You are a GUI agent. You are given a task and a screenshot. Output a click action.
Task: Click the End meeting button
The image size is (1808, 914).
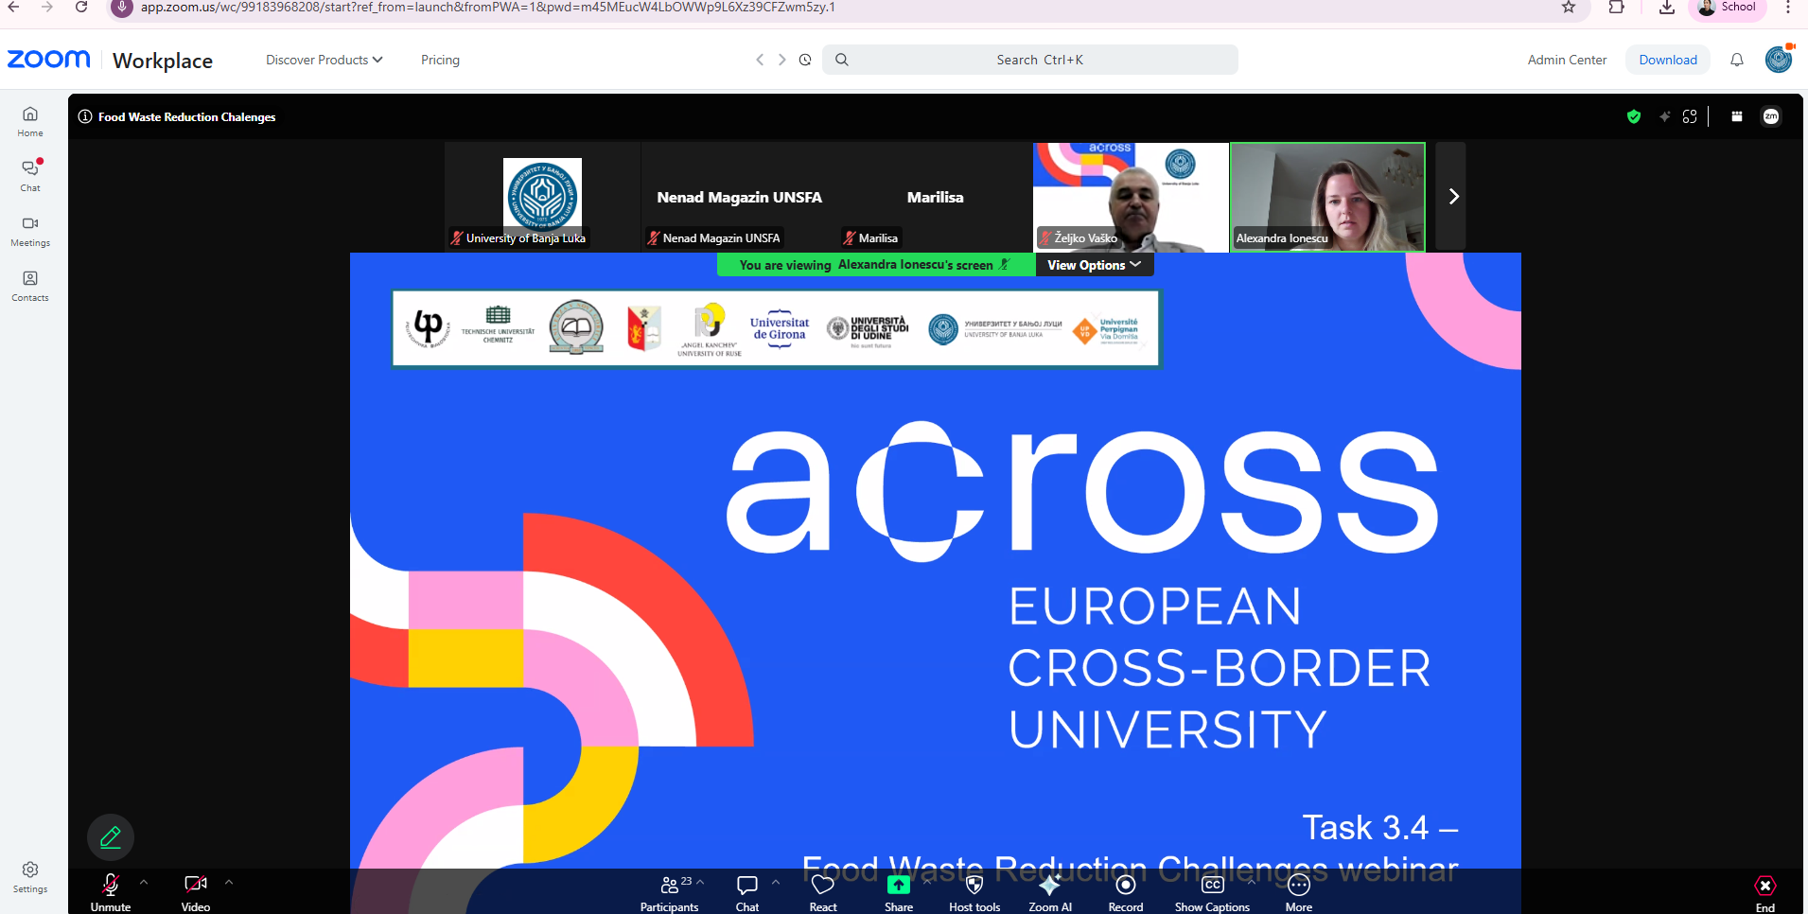(1765, 892)
